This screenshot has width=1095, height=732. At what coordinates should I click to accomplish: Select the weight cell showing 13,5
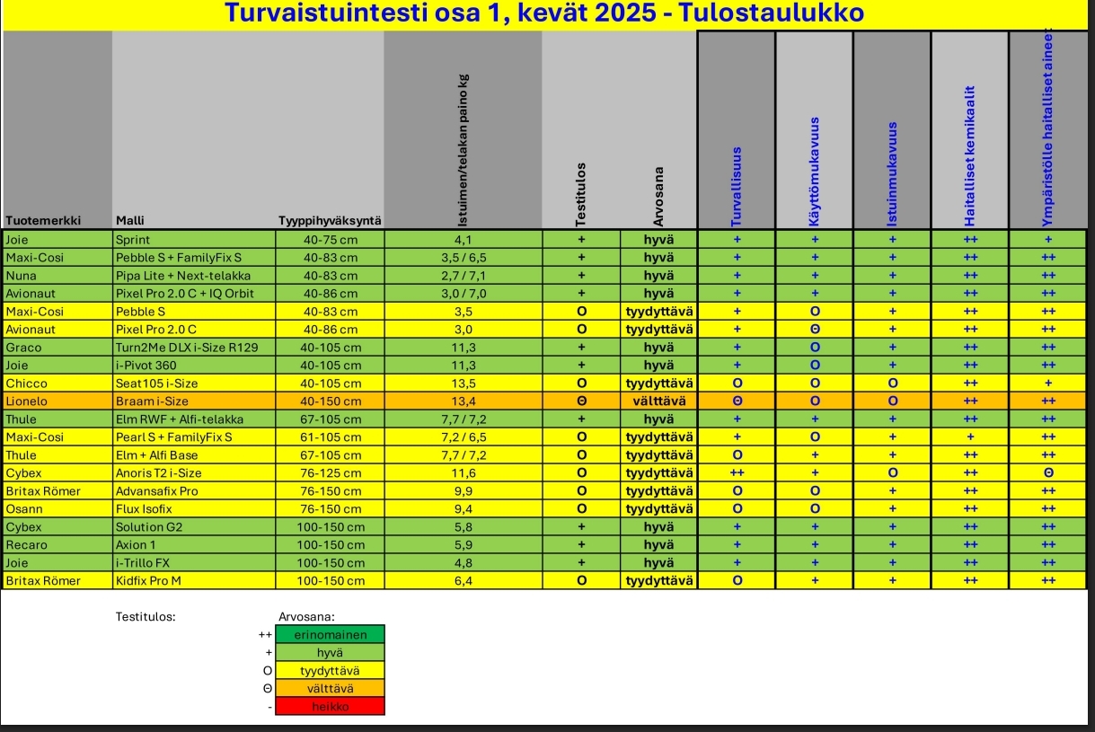[x=463, y=384]
